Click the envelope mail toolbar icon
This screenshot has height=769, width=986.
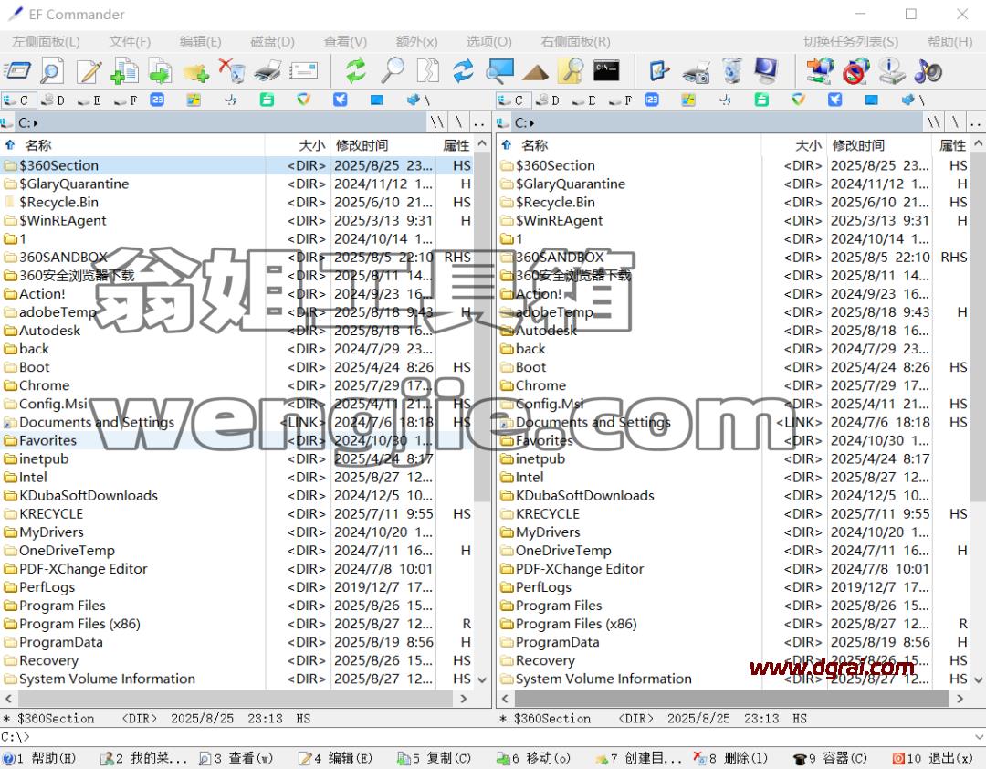304,70
